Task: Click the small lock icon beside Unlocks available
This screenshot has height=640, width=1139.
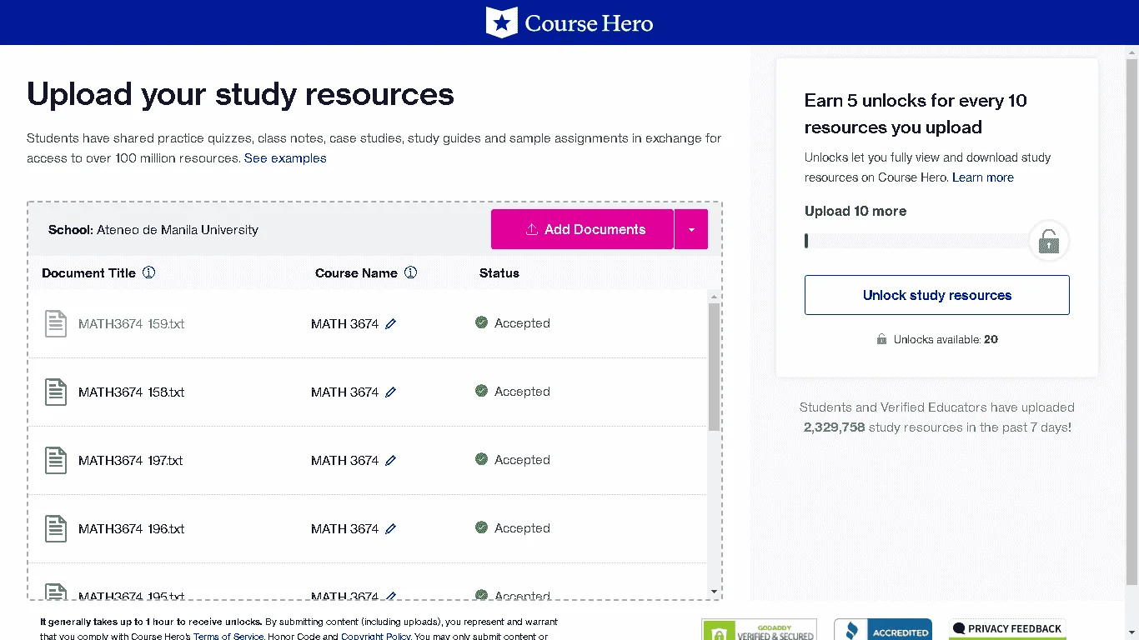Action: (881, 339)
